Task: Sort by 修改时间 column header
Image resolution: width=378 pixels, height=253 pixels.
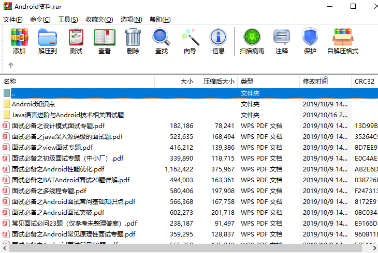Action: pyautogui.click(x=326, y=82)
